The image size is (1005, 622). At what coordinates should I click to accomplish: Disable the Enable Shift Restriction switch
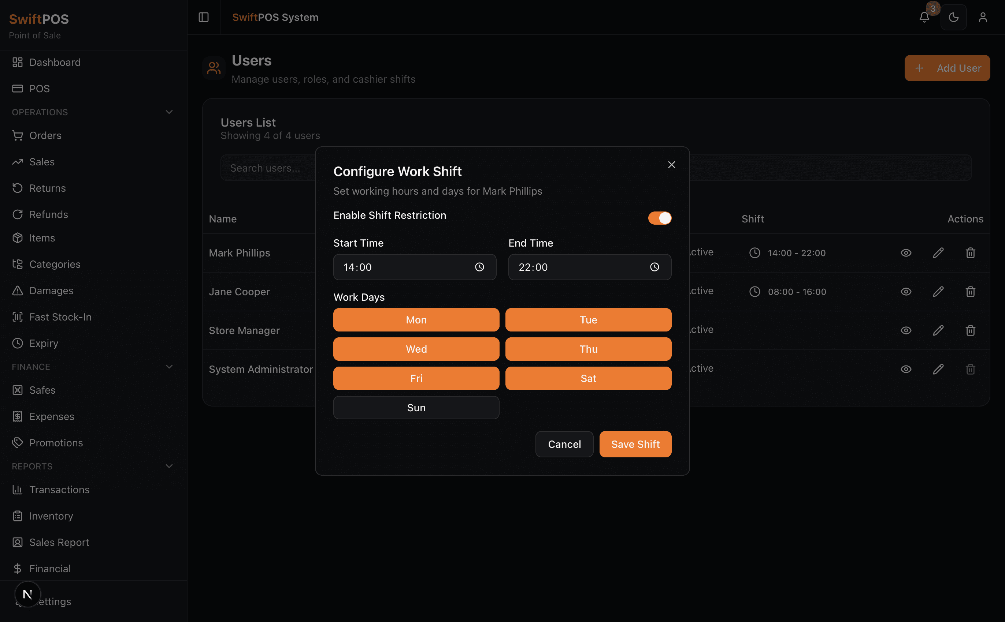[659, 218]
